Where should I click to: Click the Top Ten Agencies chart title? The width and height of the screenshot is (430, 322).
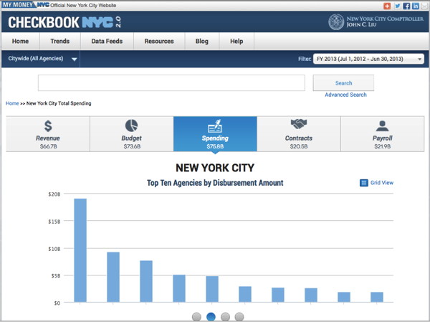215,183
